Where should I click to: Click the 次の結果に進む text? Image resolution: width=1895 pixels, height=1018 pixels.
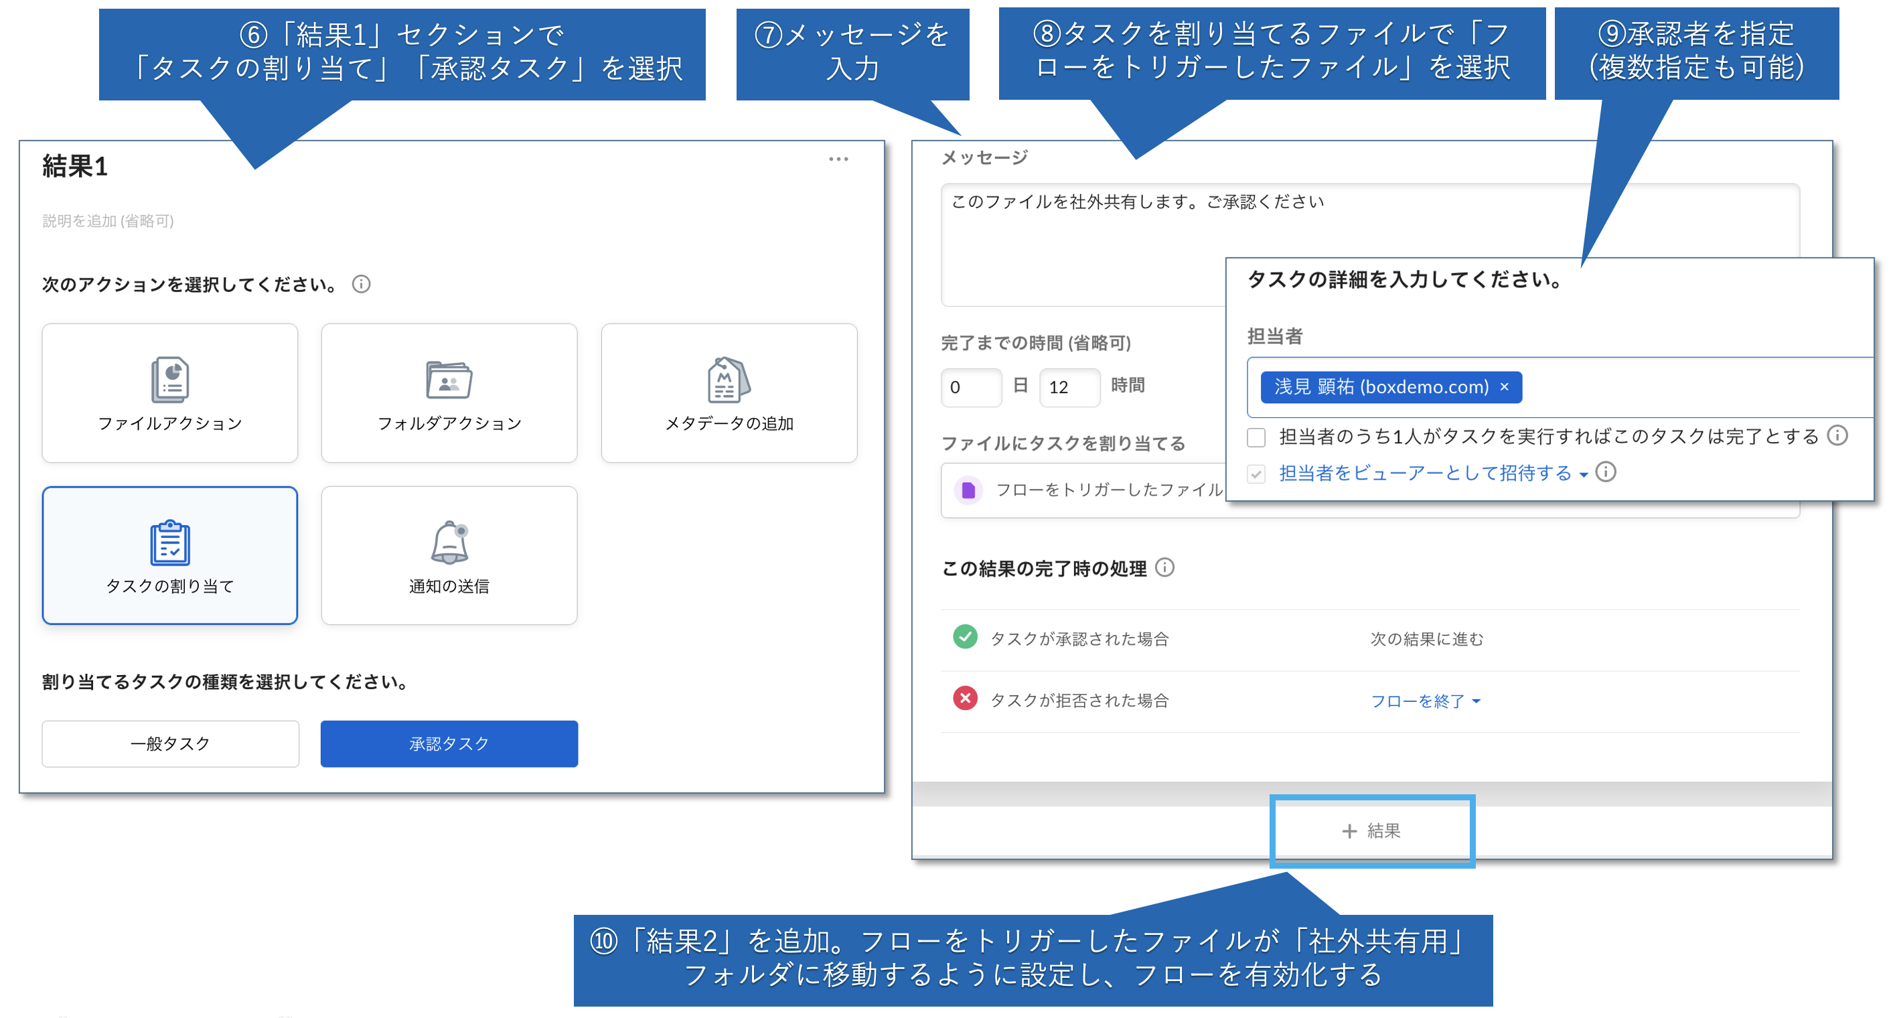pyautogui.click(x=1426, y=638)
